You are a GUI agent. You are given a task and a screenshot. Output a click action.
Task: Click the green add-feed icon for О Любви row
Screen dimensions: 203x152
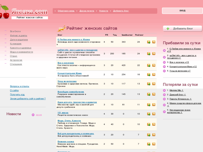[x=149, y=42]
